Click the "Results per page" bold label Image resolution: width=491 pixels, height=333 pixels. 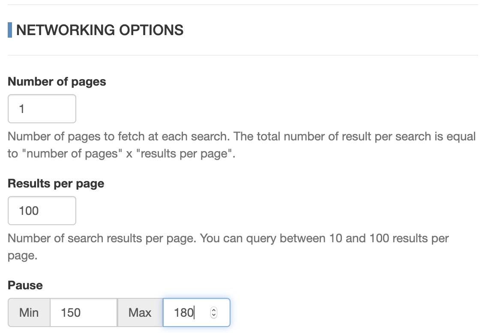[x=56, y=183]
